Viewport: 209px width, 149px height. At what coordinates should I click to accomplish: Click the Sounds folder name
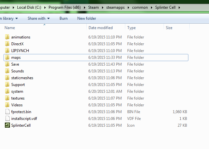point(18,71)
